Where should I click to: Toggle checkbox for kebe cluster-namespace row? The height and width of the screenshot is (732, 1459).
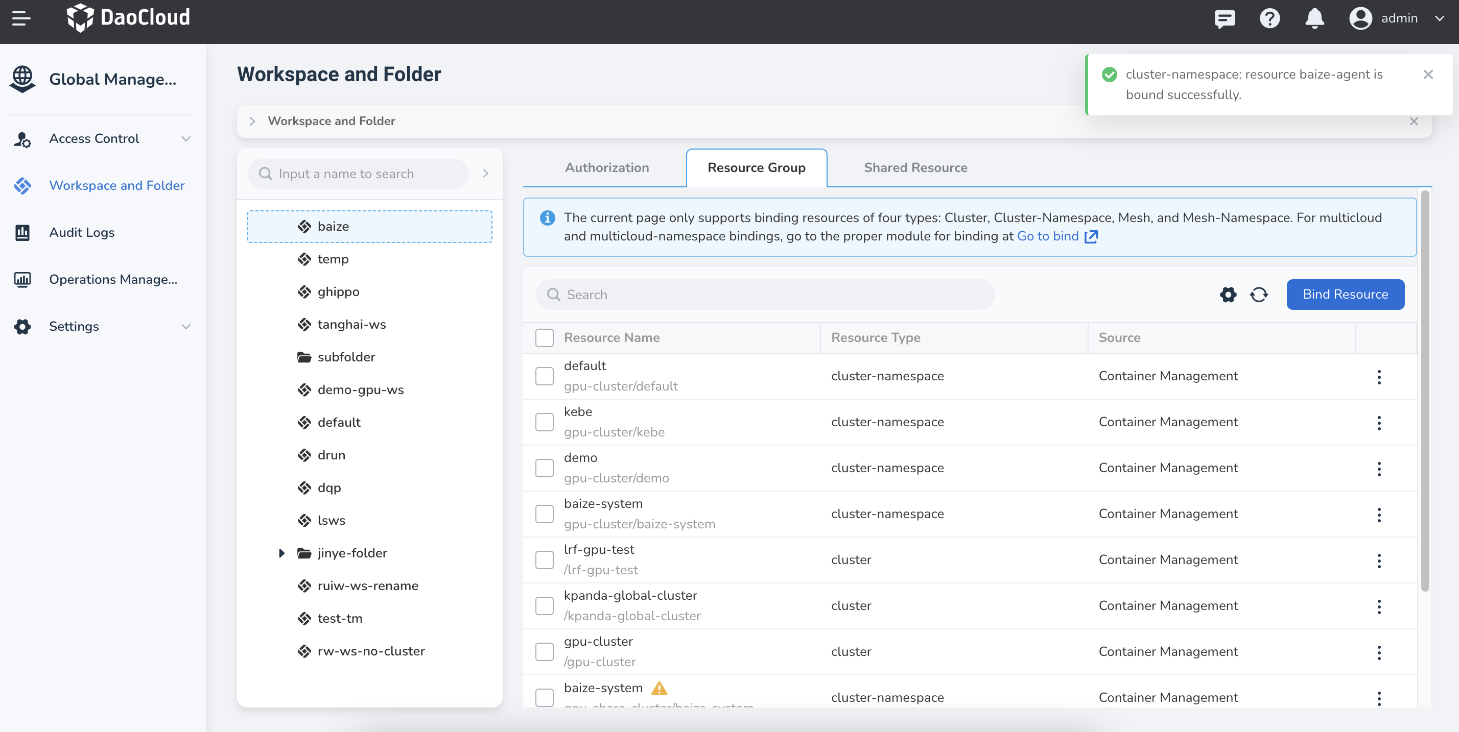pyautogui.click(x=545, y=423)
